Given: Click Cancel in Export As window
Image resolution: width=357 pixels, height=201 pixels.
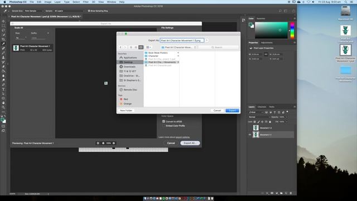Looking at the screenshot, I should point(171,143).
